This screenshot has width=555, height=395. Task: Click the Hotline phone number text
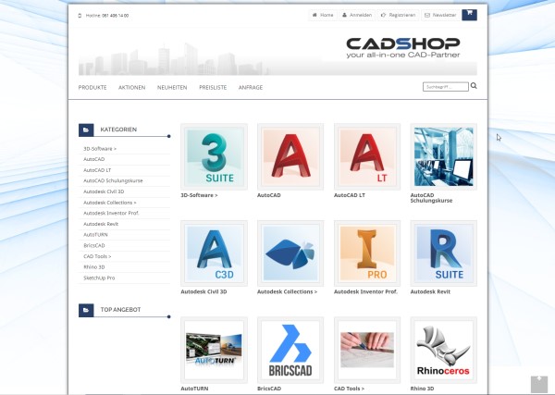point(115,16)
